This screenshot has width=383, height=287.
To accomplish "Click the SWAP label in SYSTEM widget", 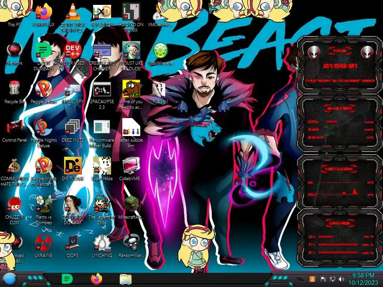I will tap(316, 137).
